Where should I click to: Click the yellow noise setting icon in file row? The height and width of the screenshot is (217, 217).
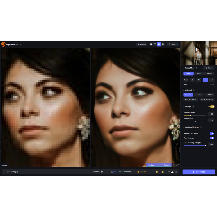(157, 172)
